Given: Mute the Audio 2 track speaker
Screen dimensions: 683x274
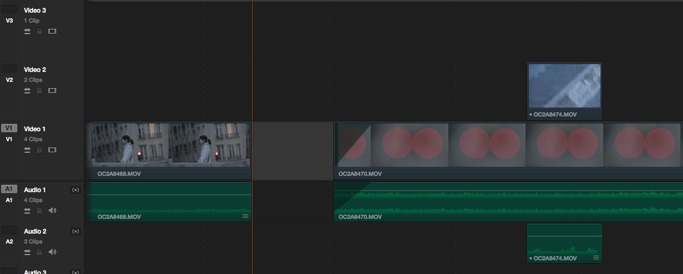Looking at the screenshot, I should 52,252.
